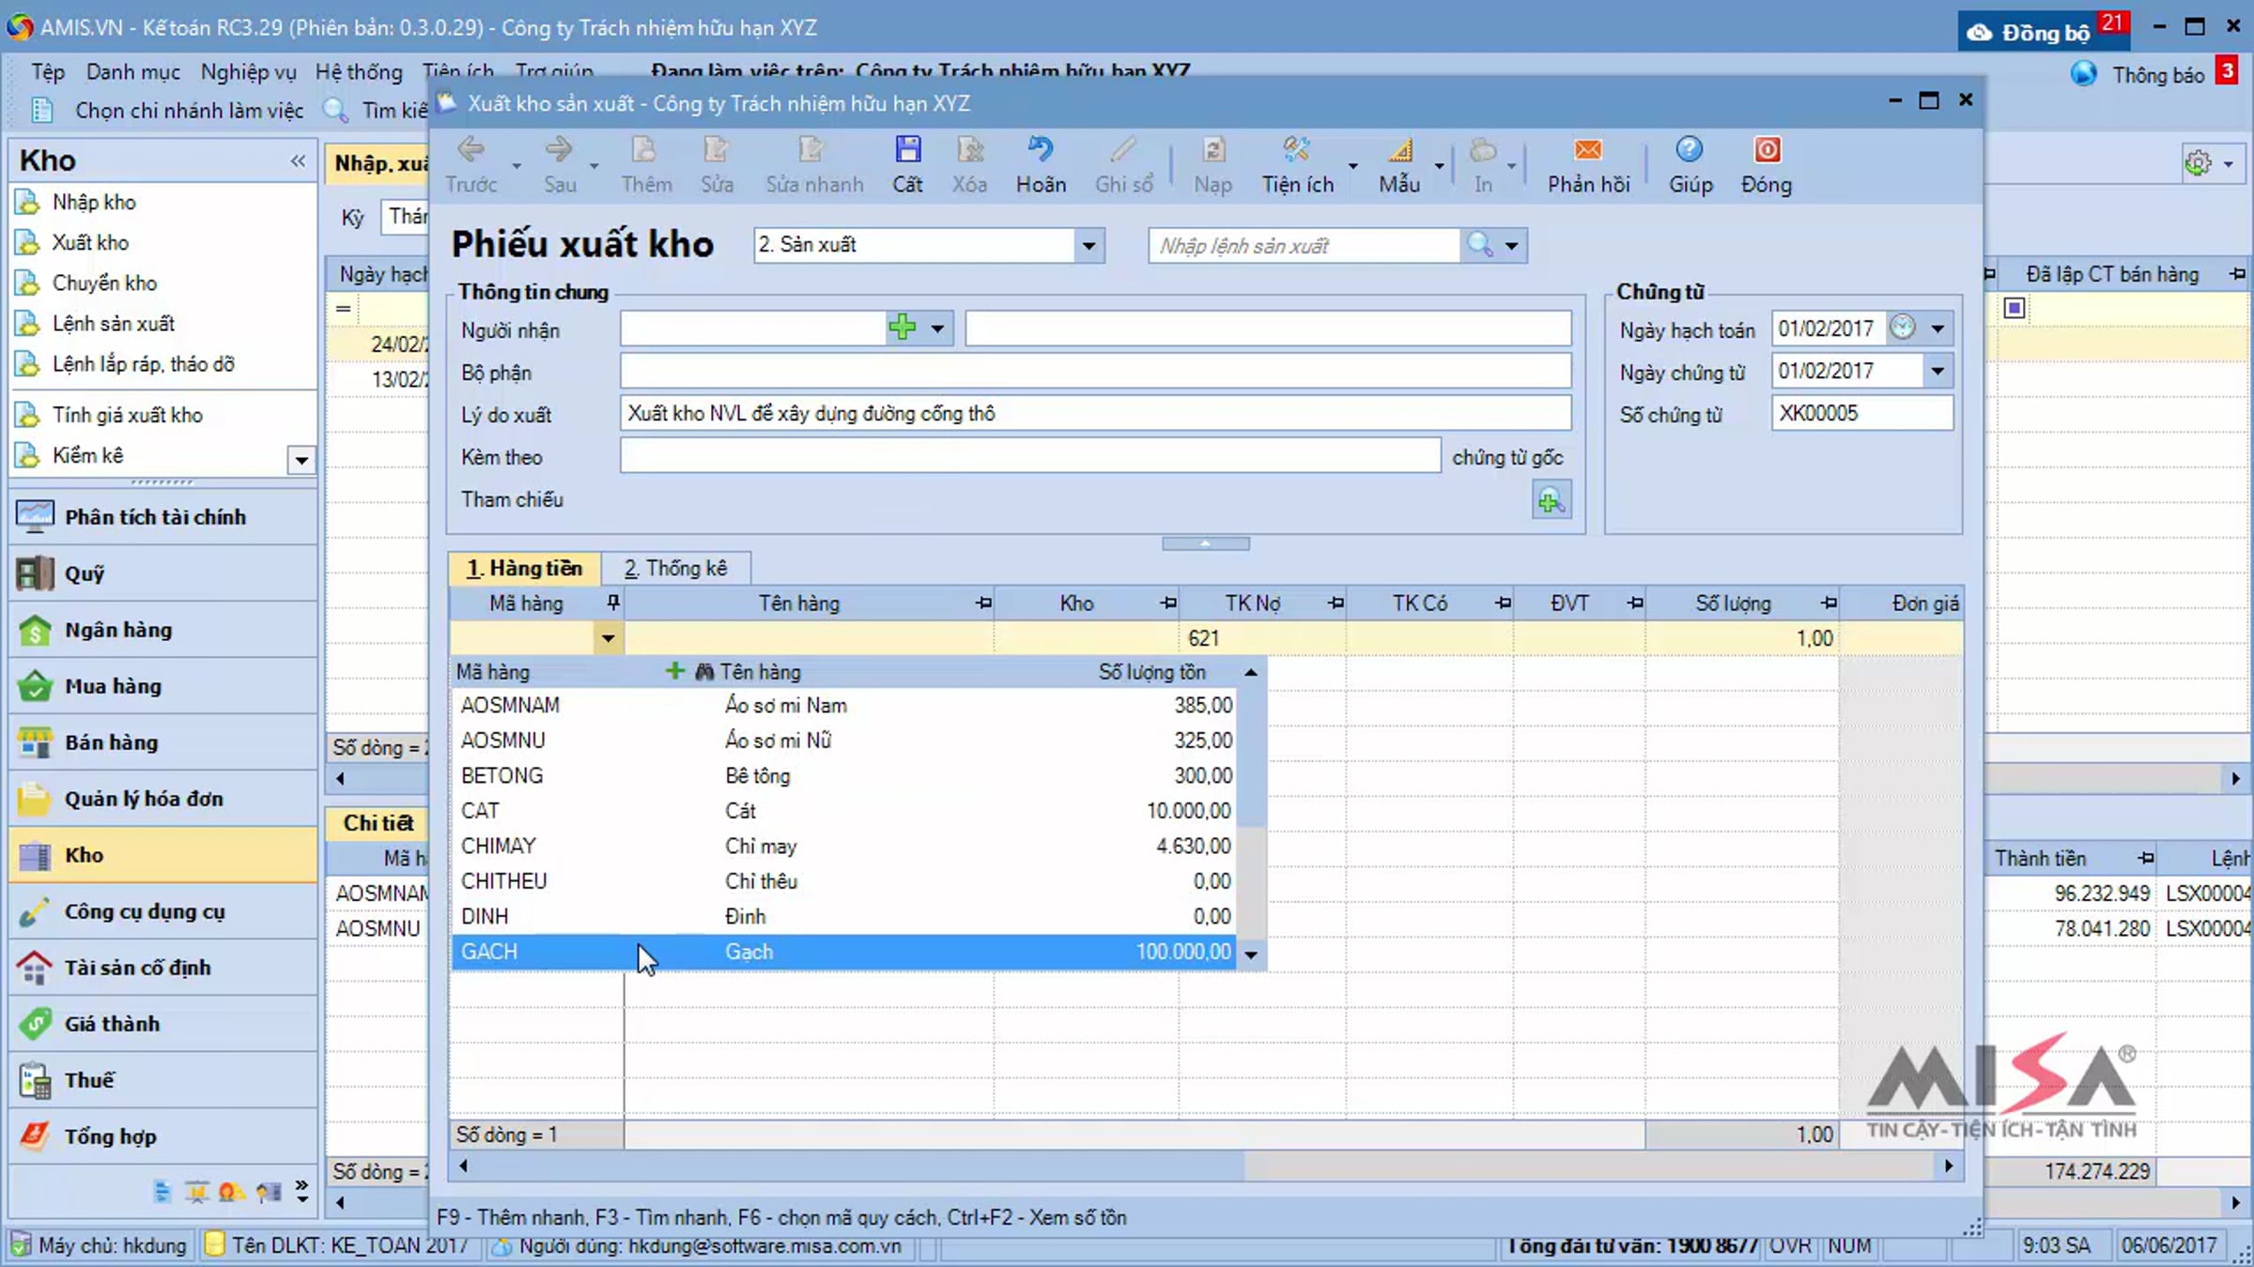Screen dimensions: 2254x1267
Task: Open Ngày chứng từ date dropdown
Action: tap(1938, 371)
